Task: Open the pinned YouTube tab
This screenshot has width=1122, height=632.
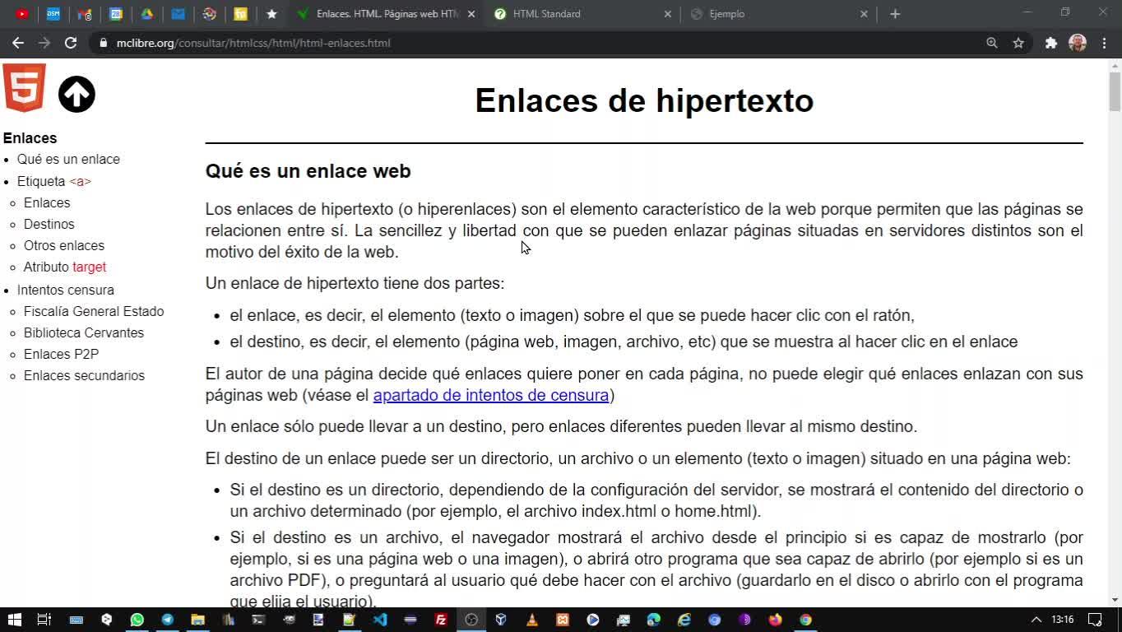Action: coord(22,14)
